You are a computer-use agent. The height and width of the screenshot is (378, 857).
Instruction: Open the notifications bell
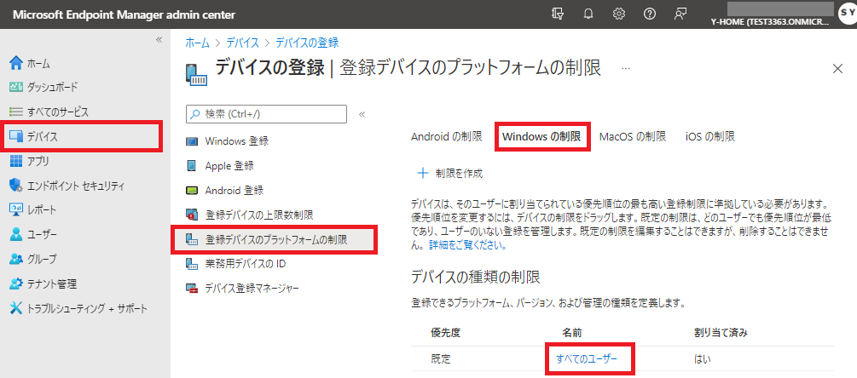pyautogui.click(x=588, y=14)
